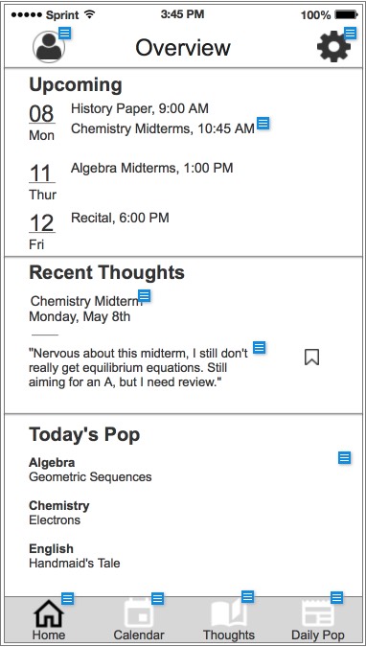Viewport: 366px width, 647px height.
Task: Open the user profile avatar icon
Action: pyautogui.click(x=49, y=47)
